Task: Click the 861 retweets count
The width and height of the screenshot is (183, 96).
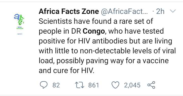Action: click(94, 85)
